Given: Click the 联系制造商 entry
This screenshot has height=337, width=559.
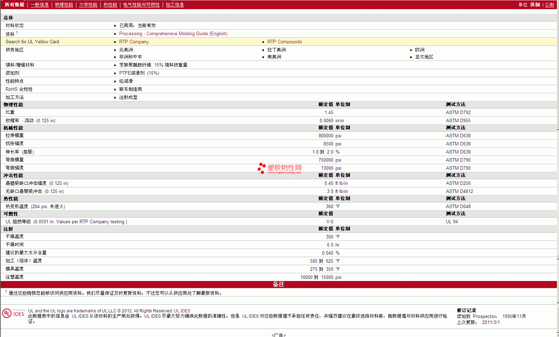Looking at the screenshot, I should coord(131,89).
